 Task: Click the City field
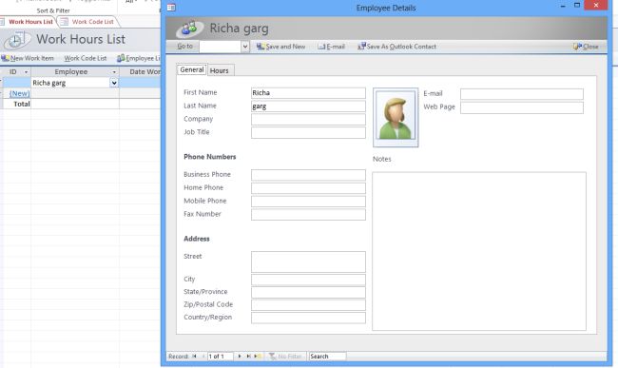tap(308, 280)
